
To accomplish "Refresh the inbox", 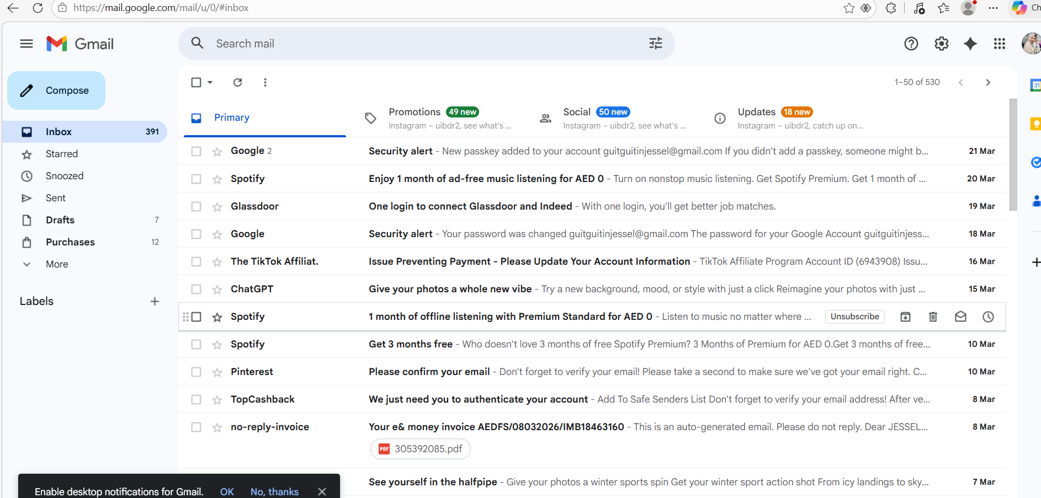I will (x=237, y=82).
